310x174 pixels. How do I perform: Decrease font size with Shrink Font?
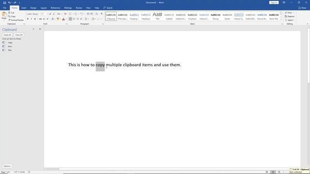[54, 14]
